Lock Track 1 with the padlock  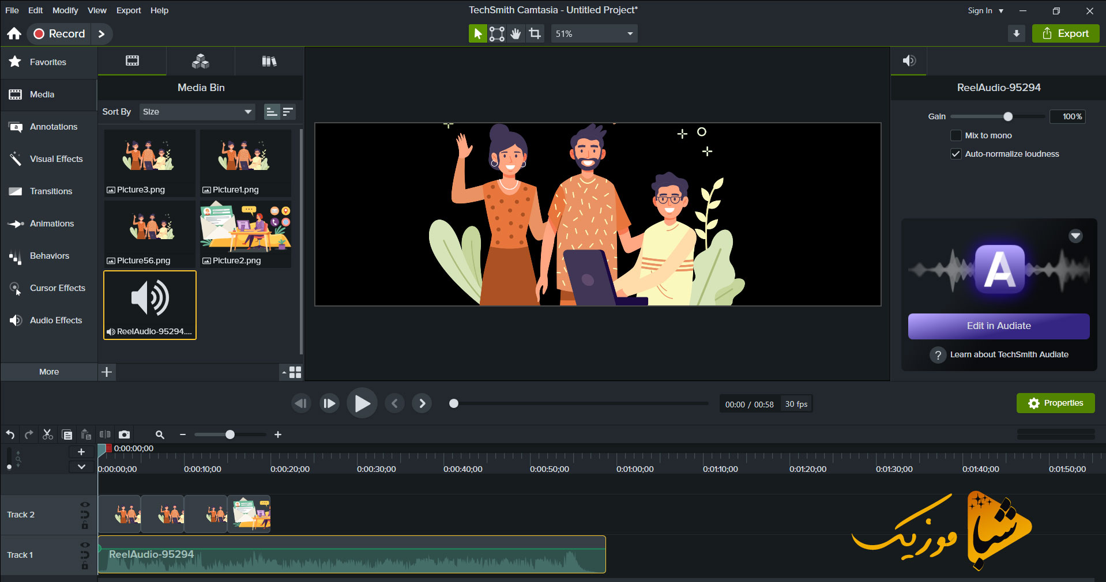point(85,565)
